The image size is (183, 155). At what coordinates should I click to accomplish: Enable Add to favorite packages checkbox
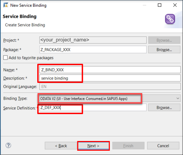5,58
